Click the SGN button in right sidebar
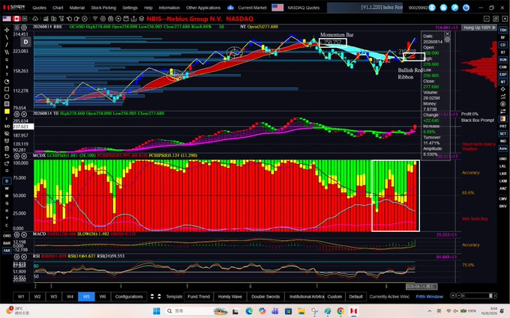The width and height of the screenshot is (510, 318). [x=502, y=60]
